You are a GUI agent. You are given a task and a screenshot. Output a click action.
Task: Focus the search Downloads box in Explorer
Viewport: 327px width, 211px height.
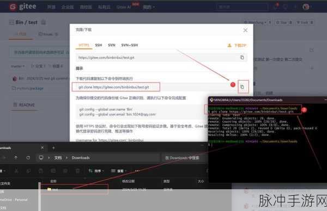tap(184, 158)
